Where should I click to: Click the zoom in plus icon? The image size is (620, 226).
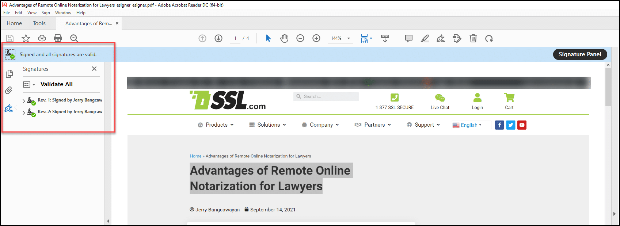[316, 38]
